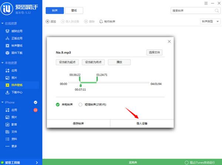Click the 导入设备 button
This screenshot has height=165, width=222.
pyautogui.click(x=142, y=123)
